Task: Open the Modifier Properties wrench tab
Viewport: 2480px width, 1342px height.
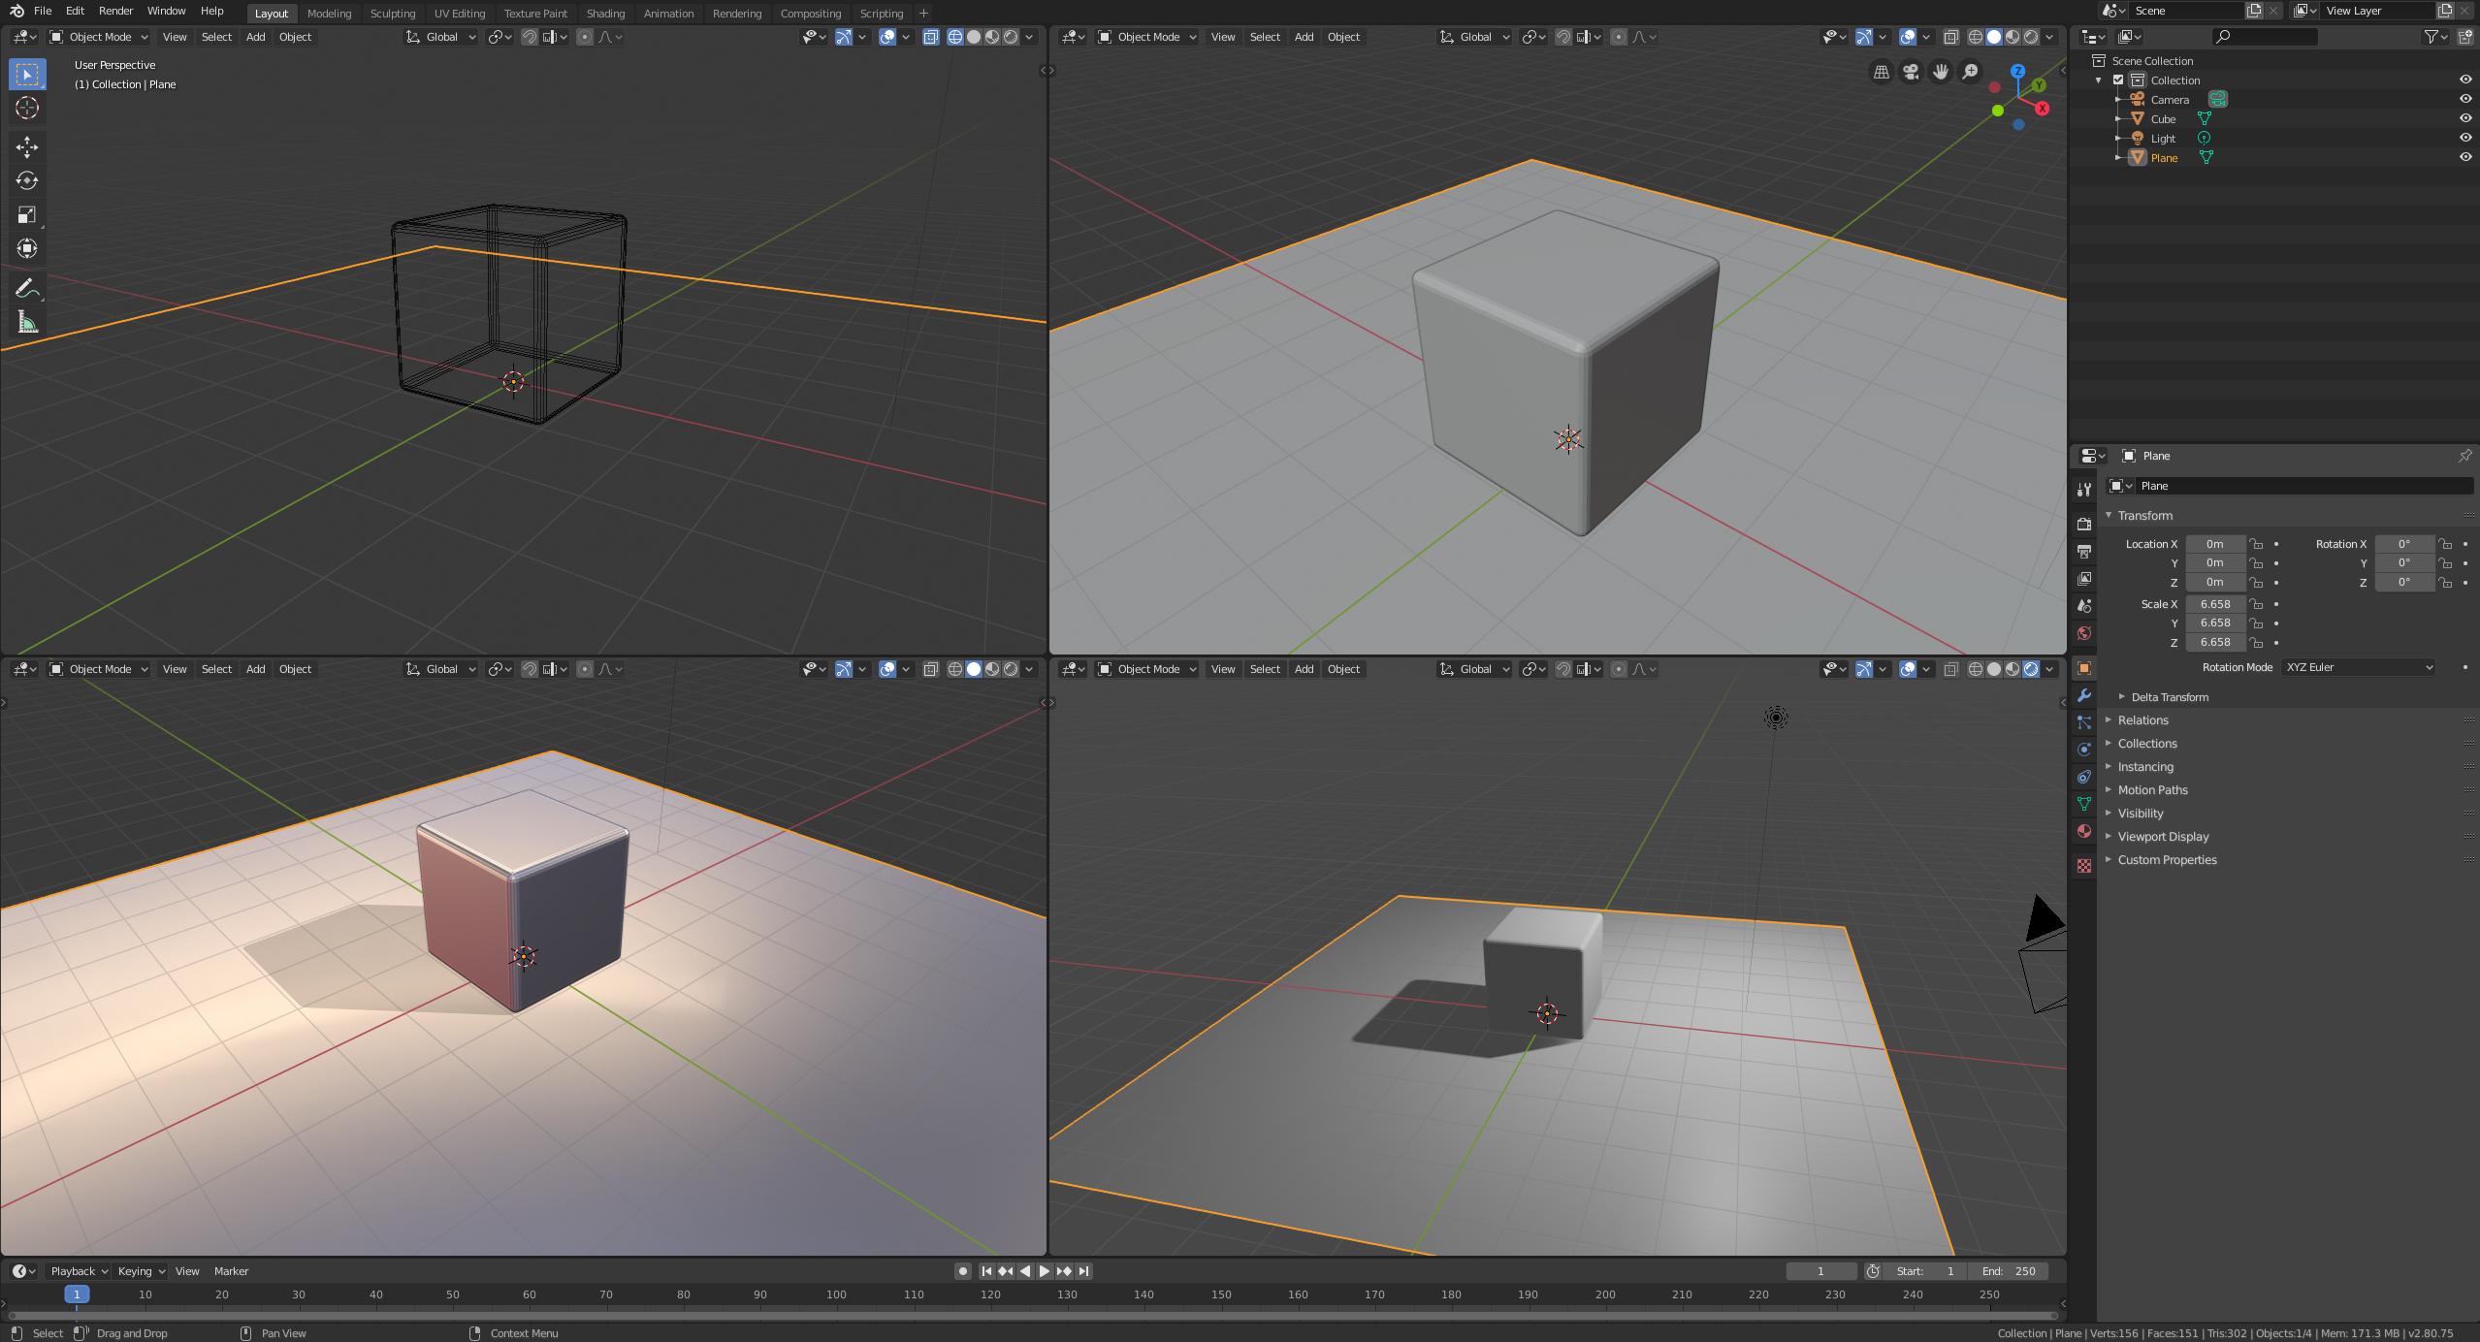Action: pyautogui.click(x=2083, y=696)
